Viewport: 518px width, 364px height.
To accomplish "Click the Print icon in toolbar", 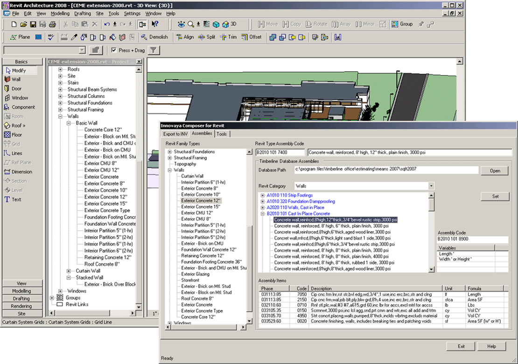I will (x=52, y=24).
